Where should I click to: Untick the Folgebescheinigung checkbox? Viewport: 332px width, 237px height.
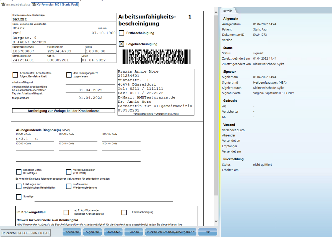(x=121, y=44)
